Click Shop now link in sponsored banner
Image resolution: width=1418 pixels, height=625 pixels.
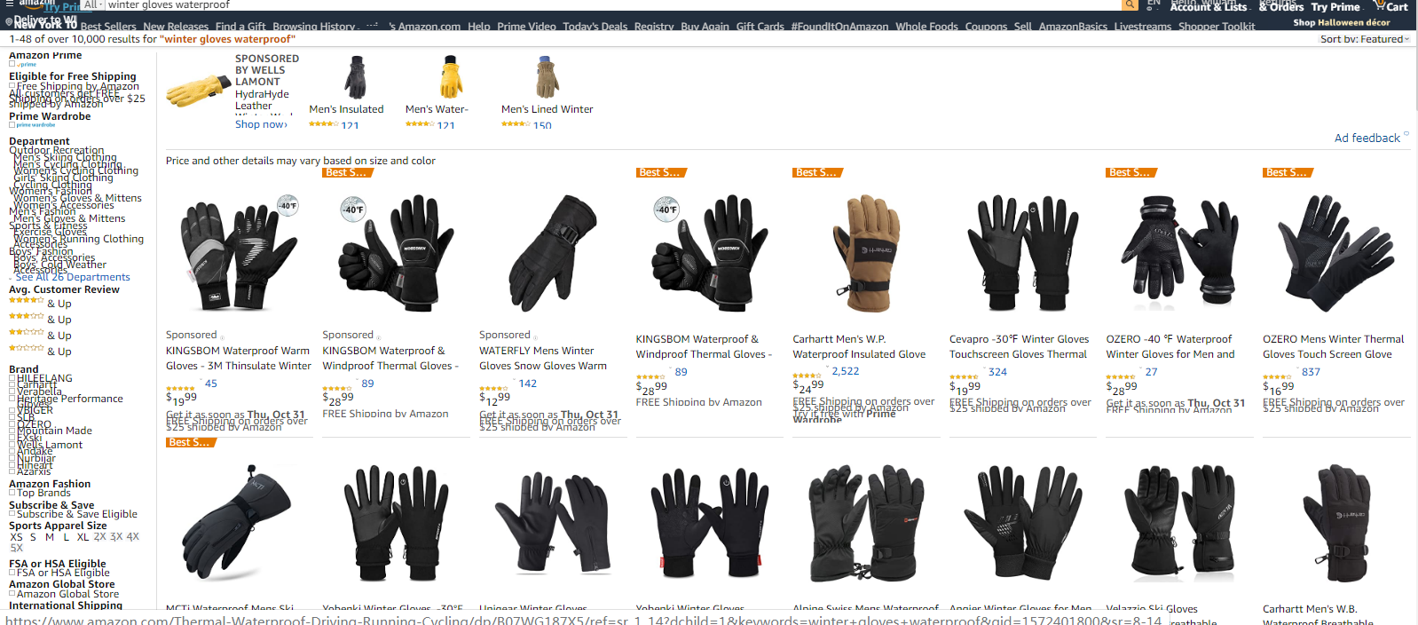[x=261, y=124]
